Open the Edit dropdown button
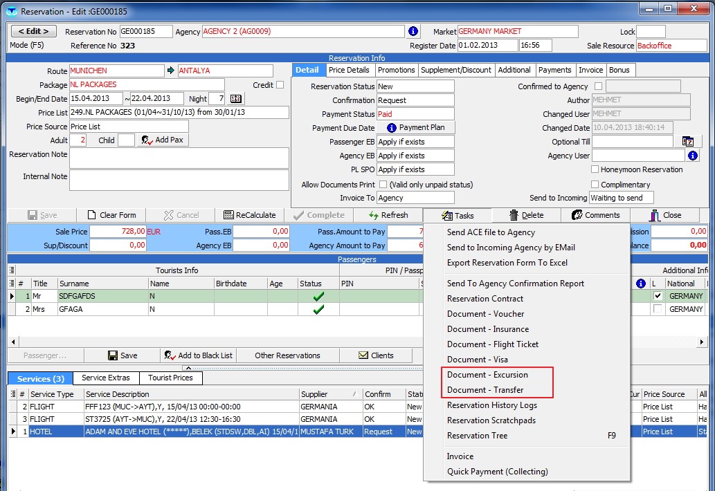This screenshot has height=491, width=715. pyautogui.click(x=33, y=32)
